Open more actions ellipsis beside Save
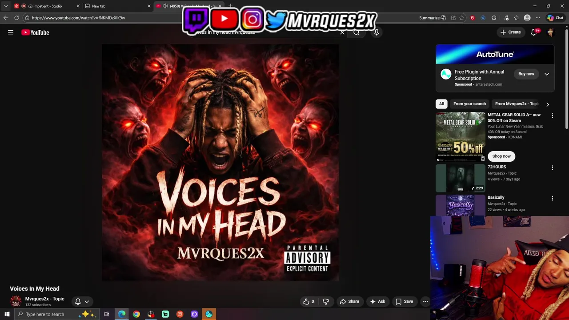The height and width of the screenshot is (320, 569). (425, 301)
